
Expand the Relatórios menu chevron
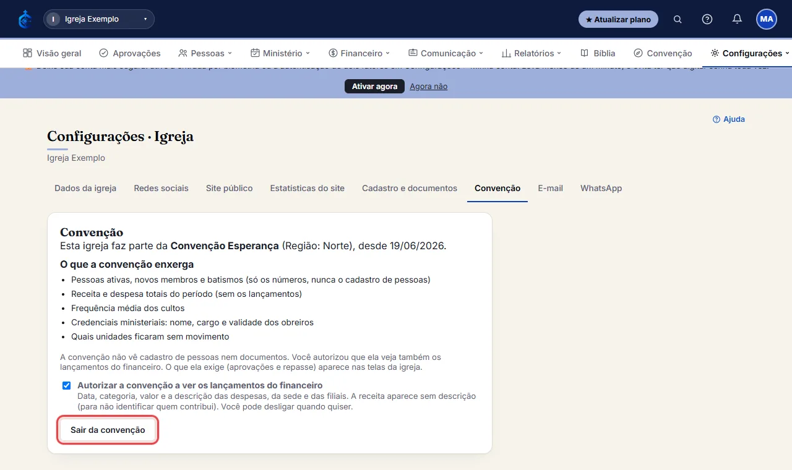point(559,54)
